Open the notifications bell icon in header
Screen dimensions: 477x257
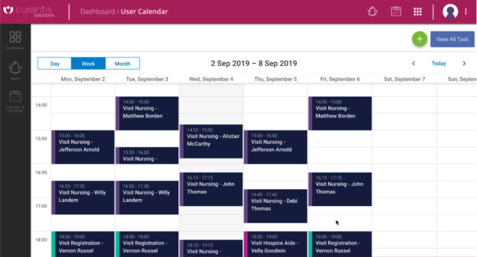click(372, 11)
